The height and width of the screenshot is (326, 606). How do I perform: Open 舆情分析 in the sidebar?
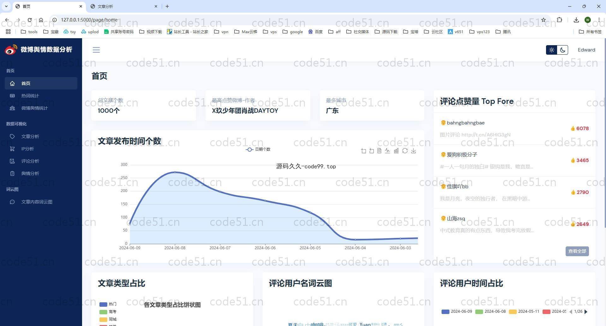click(41, 173)
